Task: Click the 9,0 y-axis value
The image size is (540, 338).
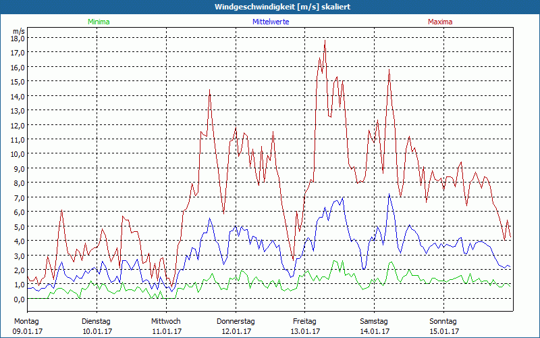Action: 20,168
